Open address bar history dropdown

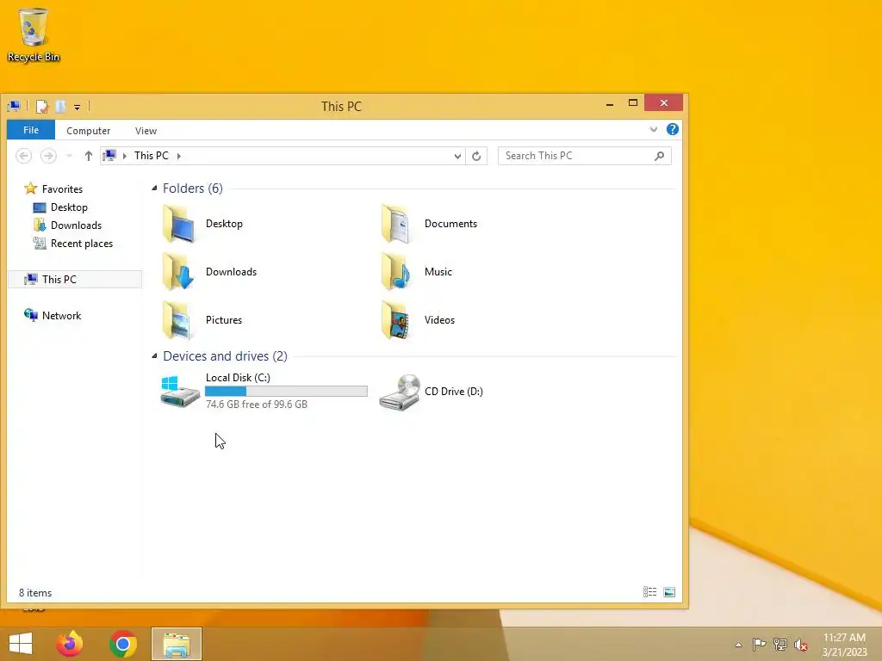[x=457, y=157]
